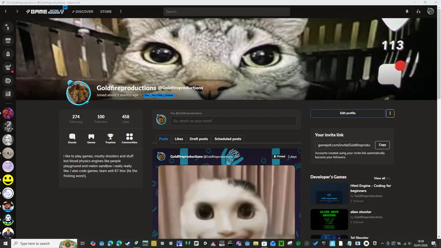Open the account avatar menu

pyautogui.click(x=431, y=11)
